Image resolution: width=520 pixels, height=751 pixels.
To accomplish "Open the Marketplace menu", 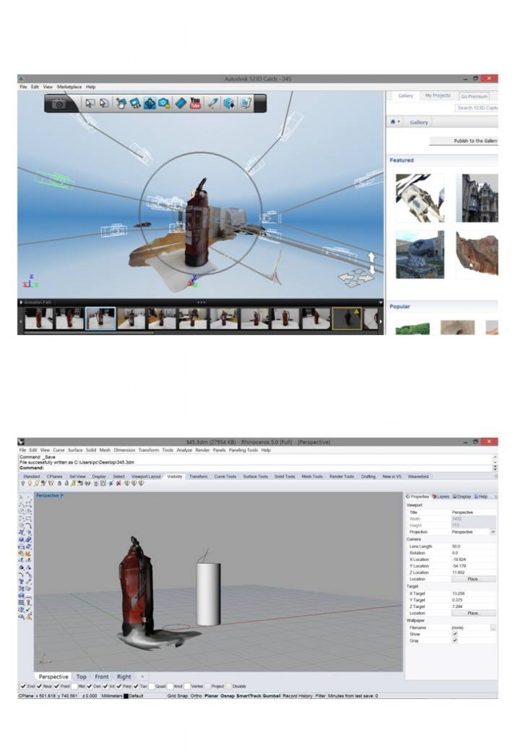I will (x=70, y=87).
